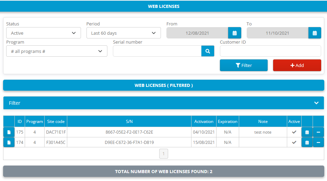This screenshot has height=181, width=327.
Task: Open the To date calendar picker
Action: point(315,33)
